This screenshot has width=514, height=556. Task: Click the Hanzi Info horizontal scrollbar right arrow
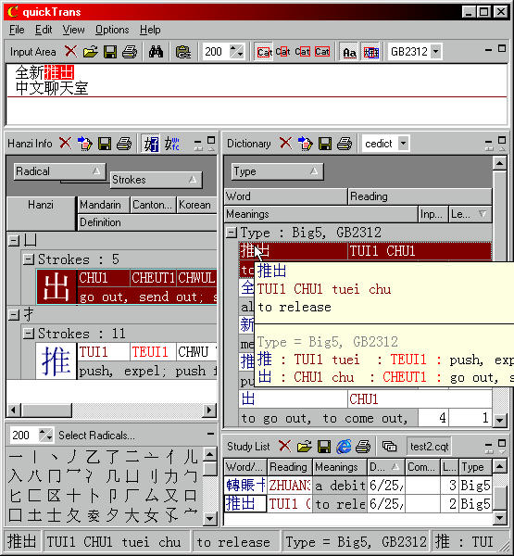pyautogui.click(x=209, y=411)
